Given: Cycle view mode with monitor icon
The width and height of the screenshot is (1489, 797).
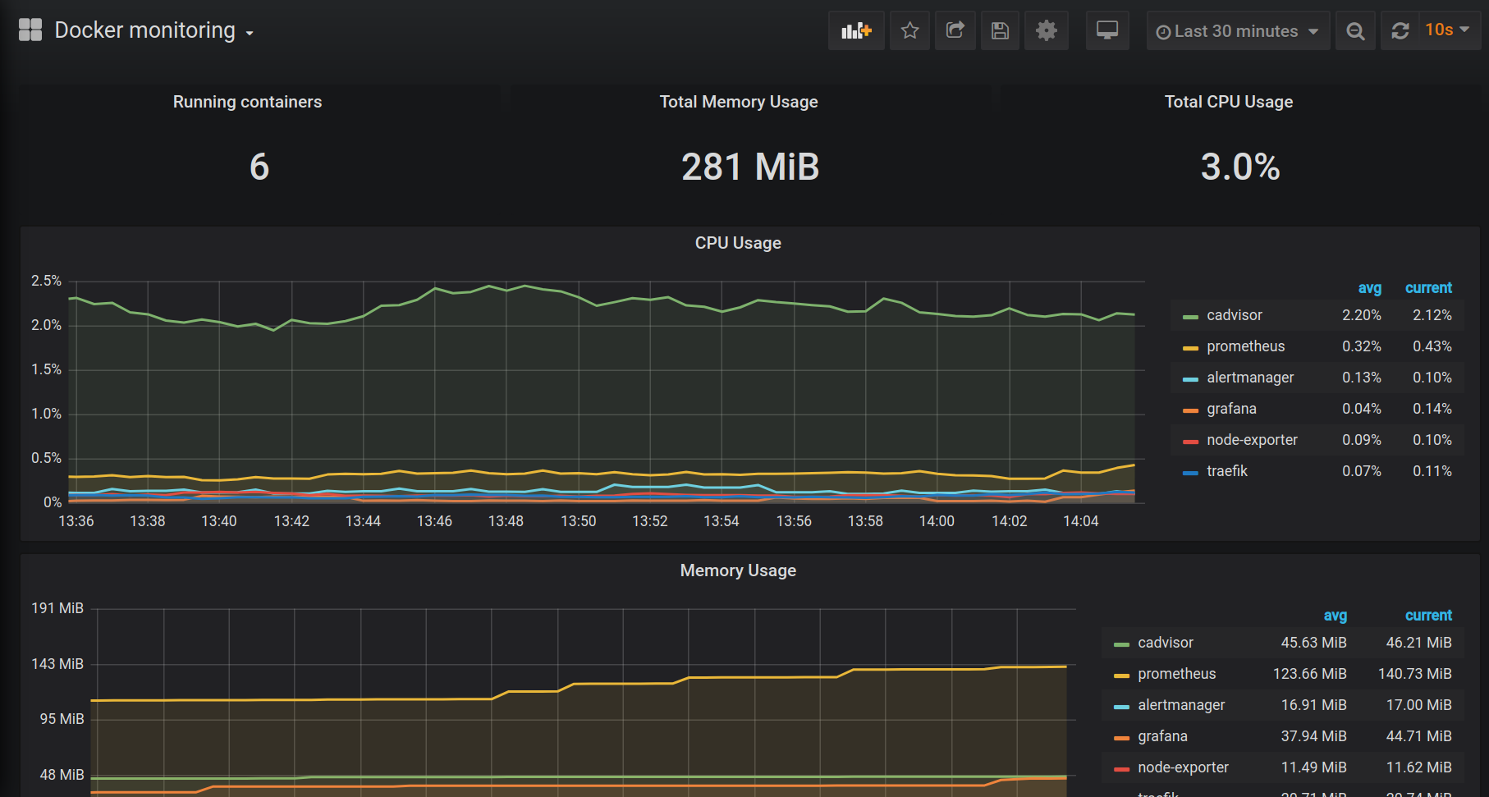Looking at the screenshot, I should pyautogui.click(x=1107, y=31).
